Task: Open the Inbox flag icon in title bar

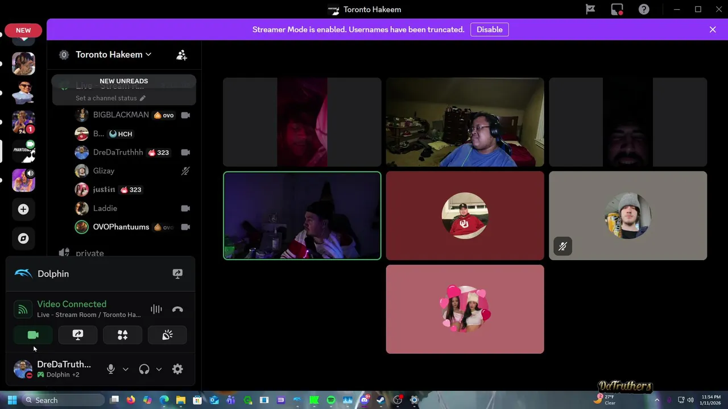Action: click(x=590, y=9)
